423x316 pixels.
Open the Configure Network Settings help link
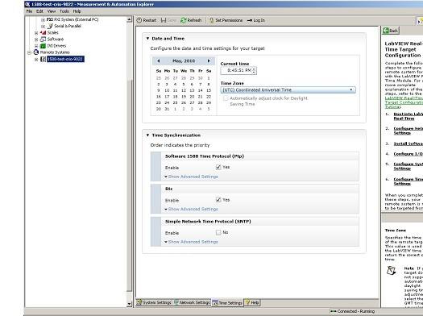click(x=408, y=131)
